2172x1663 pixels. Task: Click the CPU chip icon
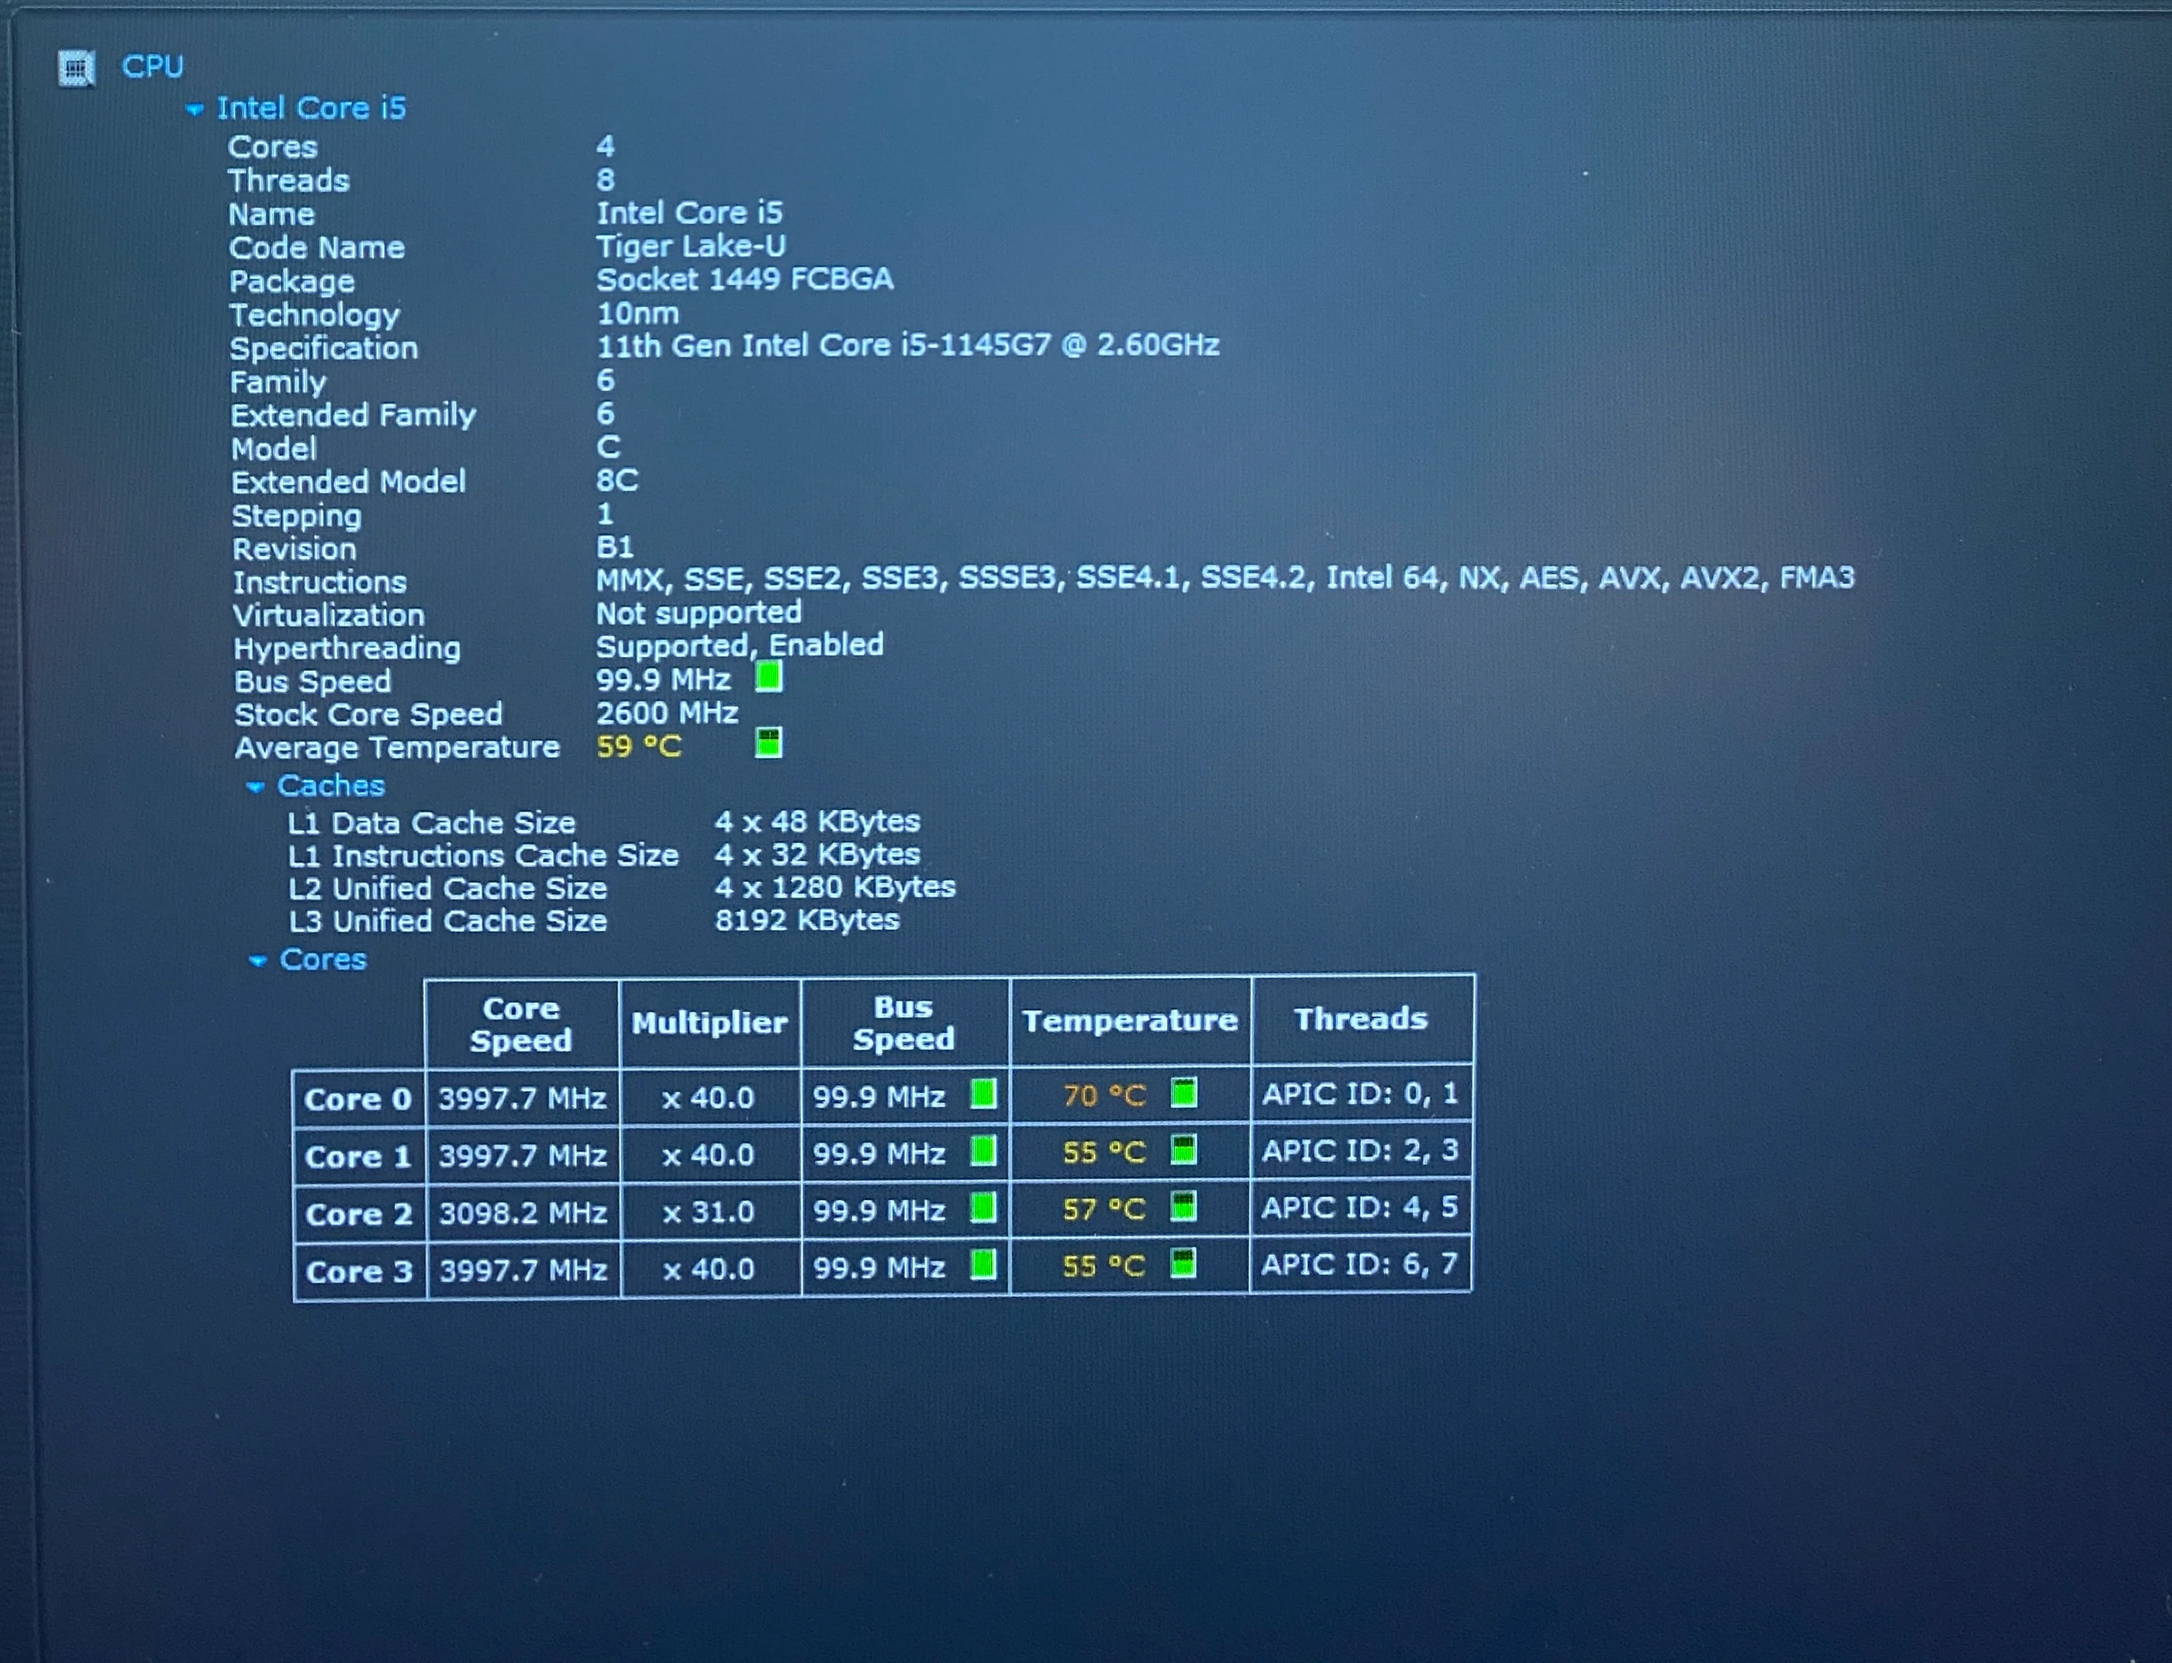click(76, 68)
